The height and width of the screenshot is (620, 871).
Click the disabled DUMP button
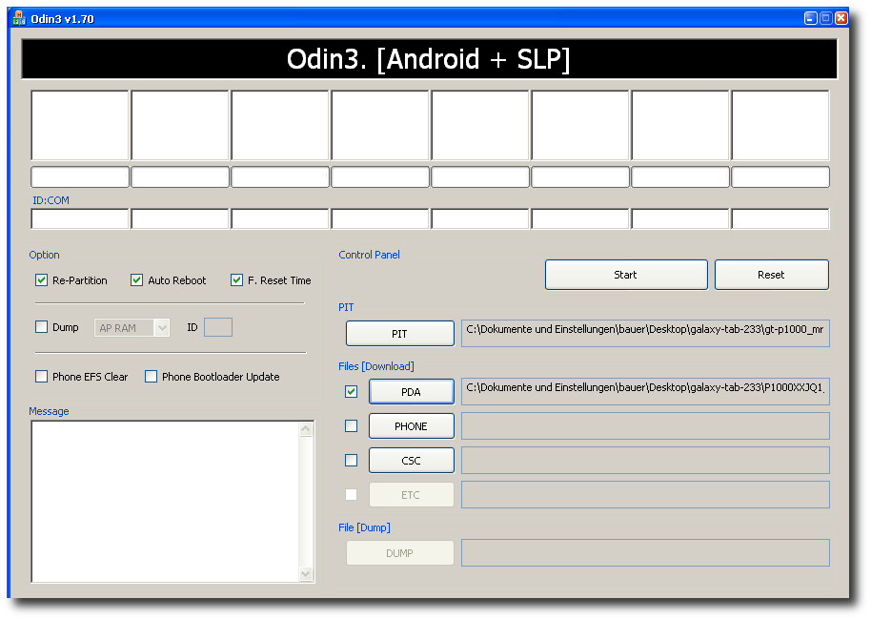[400, 553]
